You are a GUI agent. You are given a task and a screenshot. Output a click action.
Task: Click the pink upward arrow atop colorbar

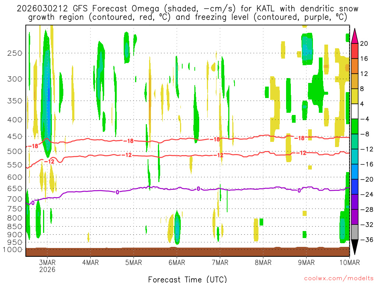[x=355, y=36]
